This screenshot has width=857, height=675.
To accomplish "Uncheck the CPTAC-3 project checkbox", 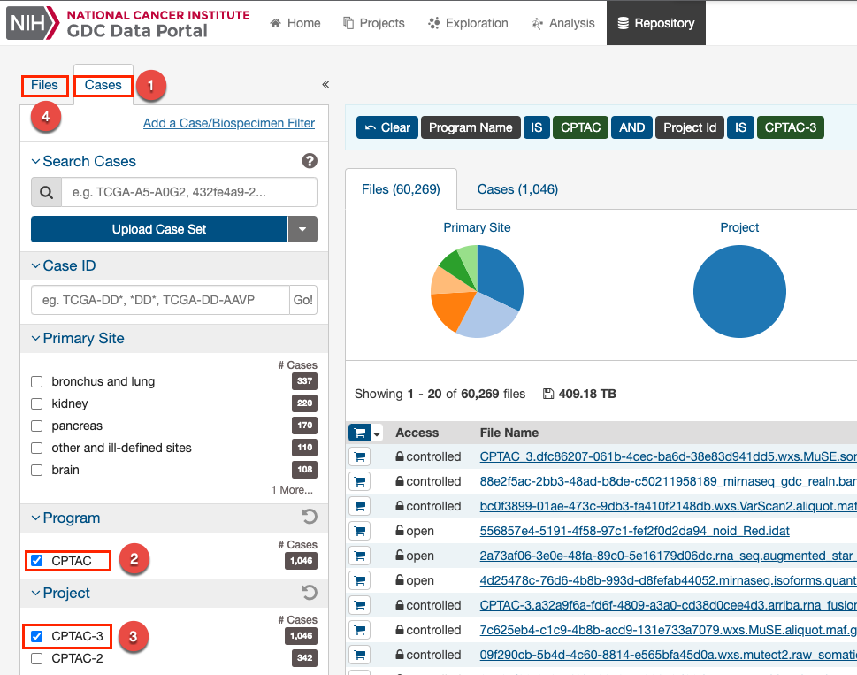I will coord(36,636).
